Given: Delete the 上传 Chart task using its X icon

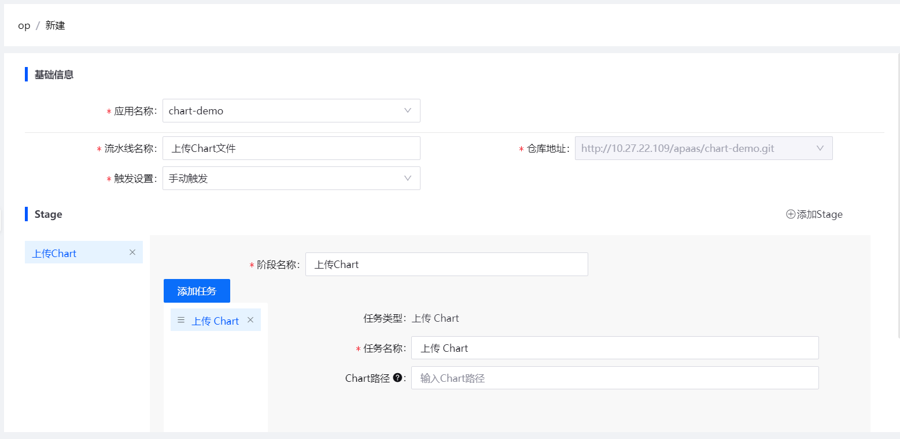Looking at the screenshot, I should [250, 320].
